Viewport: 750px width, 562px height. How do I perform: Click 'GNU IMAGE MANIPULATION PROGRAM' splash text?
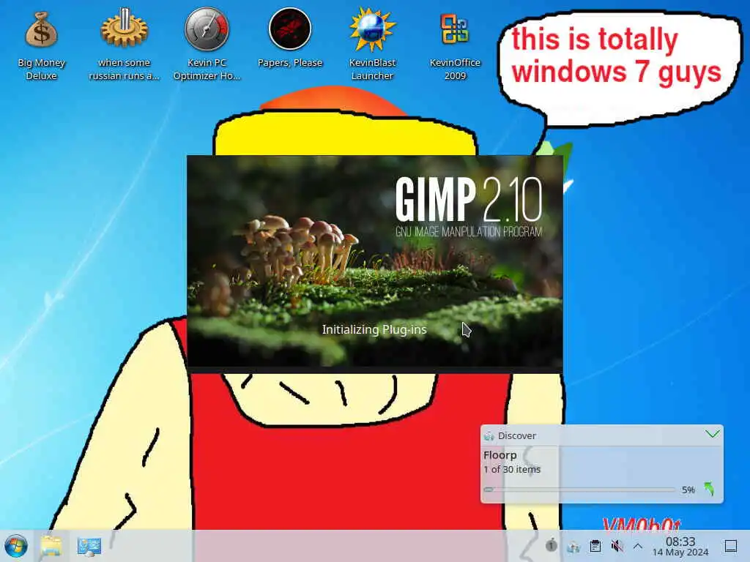click(x=469, y=232)
